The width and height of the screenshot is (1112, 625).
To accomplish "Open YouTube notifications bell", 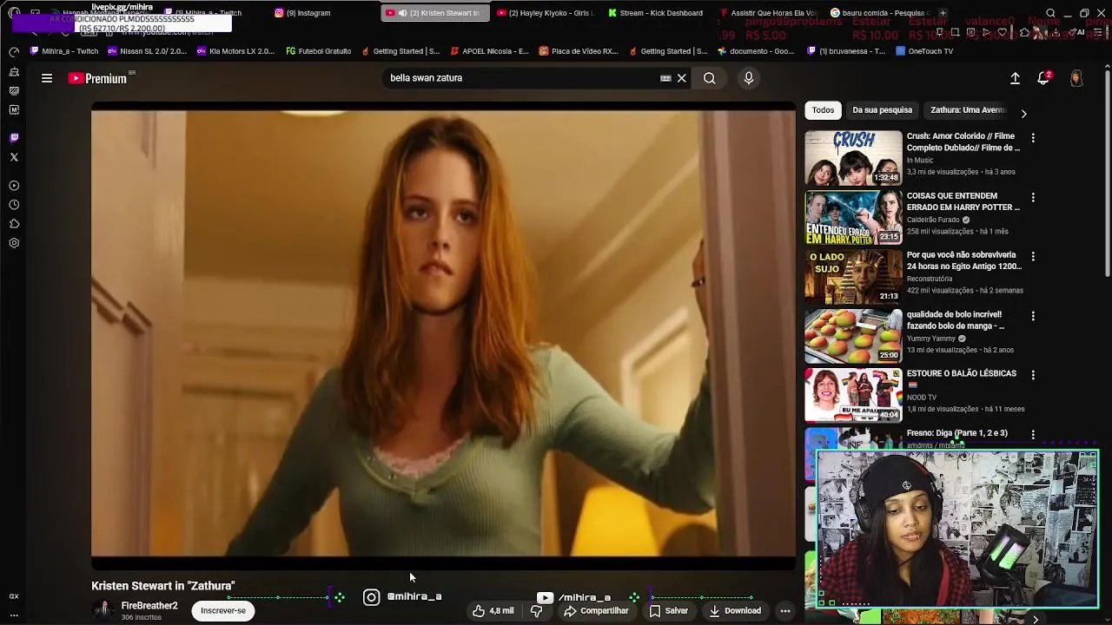I will [1044, 78].
